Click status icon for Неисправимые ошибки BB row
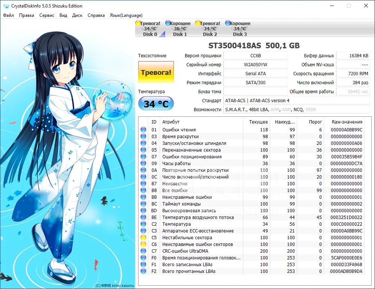 [143, 197]
